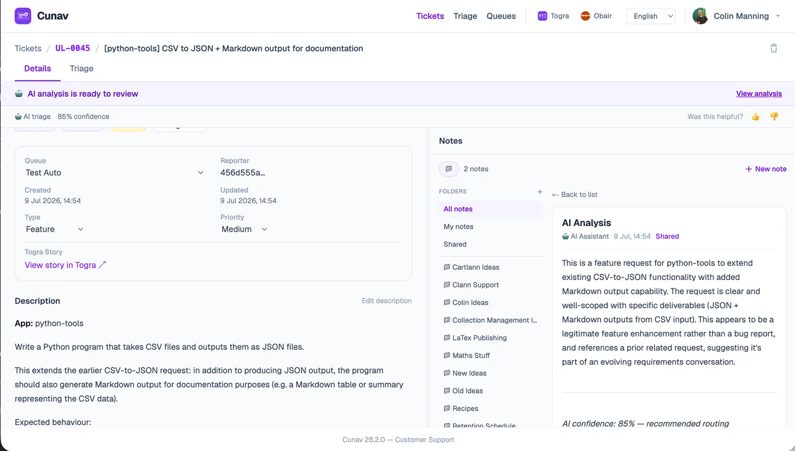Viewport: 795px width, 451px height.
Task: Delete ticket with the trash icon
Action: 773,48
